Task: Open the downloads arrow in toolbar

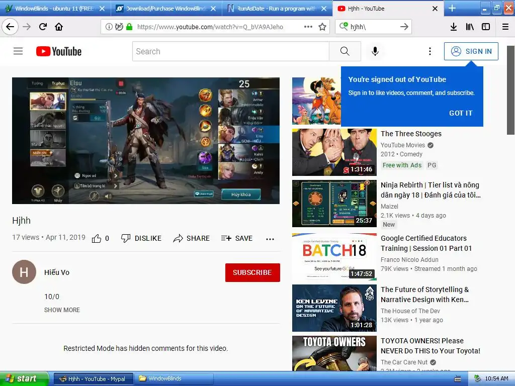Action: pos(454,27)
